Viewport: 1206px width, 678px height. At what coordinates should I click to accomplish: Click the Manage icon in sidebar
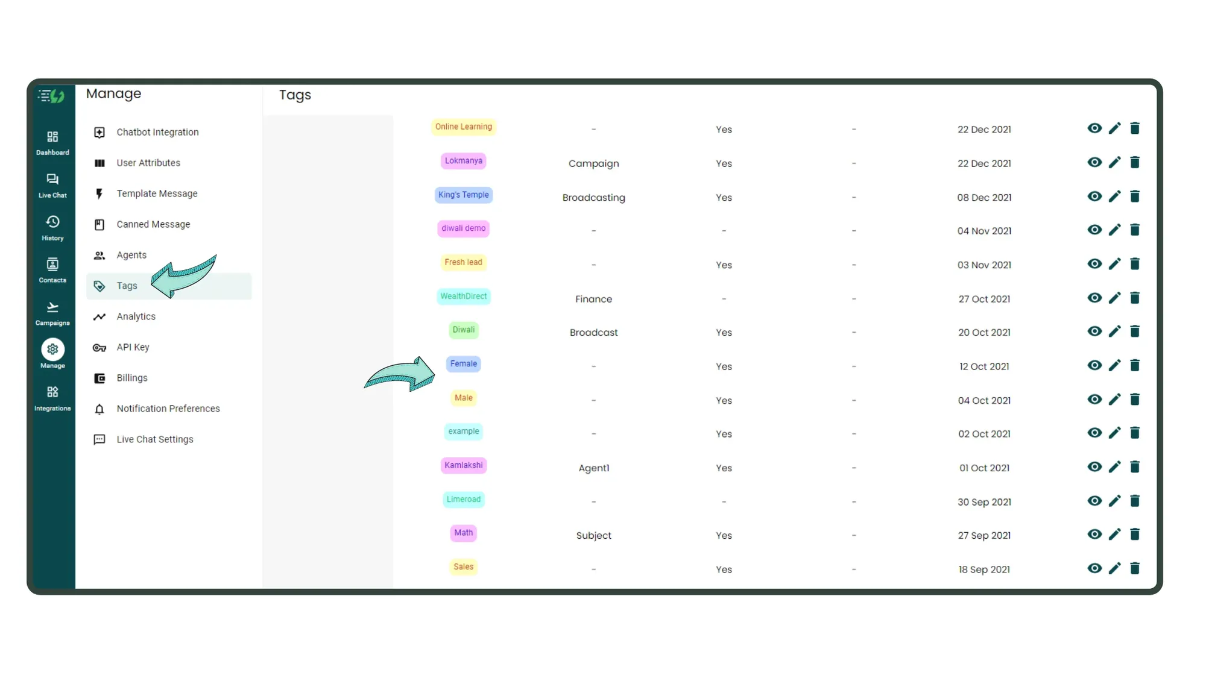pos(52,350)
